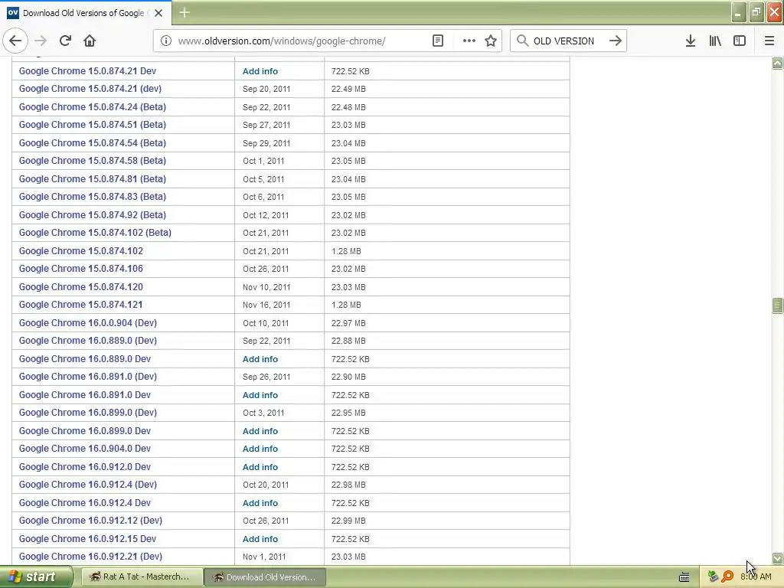Reload the current page
This screenshot has height=588, width=784.
point(65,41)
